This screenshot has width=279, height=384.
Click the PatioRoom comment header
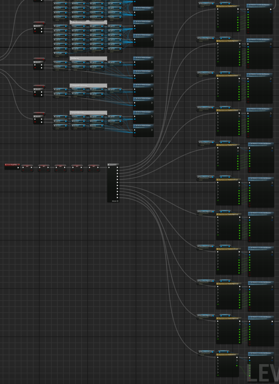[88, 22]
